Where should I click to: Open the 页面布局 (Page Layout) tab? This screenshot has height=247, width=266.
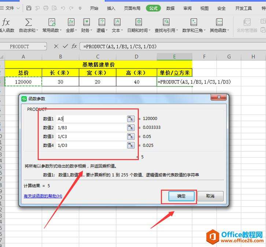coord(132,8)
